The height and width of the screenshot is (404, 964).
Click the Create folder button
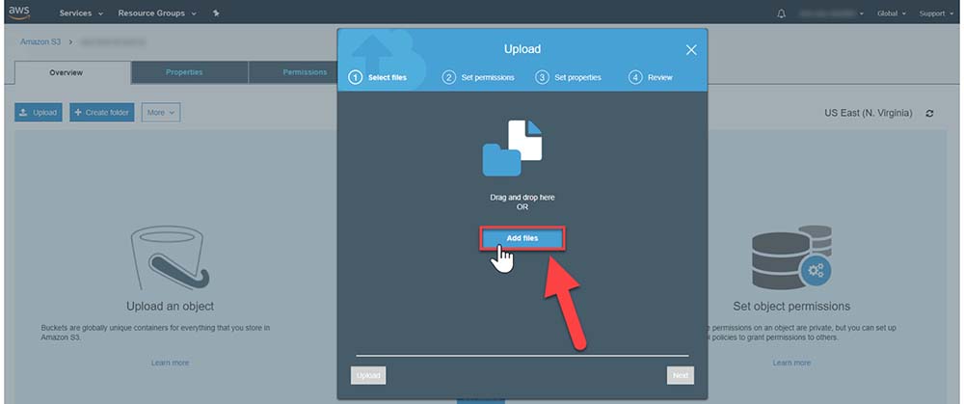[x=101, y=113]
